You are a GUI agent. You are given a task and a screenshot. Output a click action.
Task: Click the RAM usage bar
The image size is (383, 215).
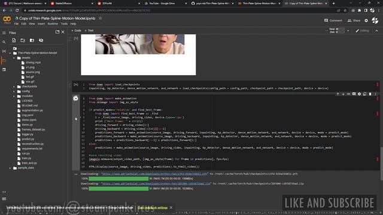point(341,29)
